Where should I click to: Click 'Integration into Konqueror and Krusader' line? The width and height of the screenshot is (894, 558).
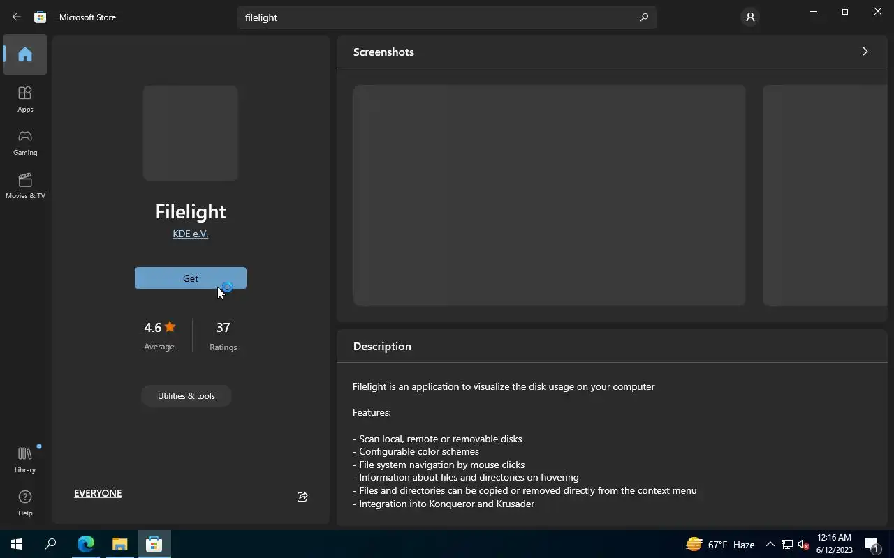(444, 504)
